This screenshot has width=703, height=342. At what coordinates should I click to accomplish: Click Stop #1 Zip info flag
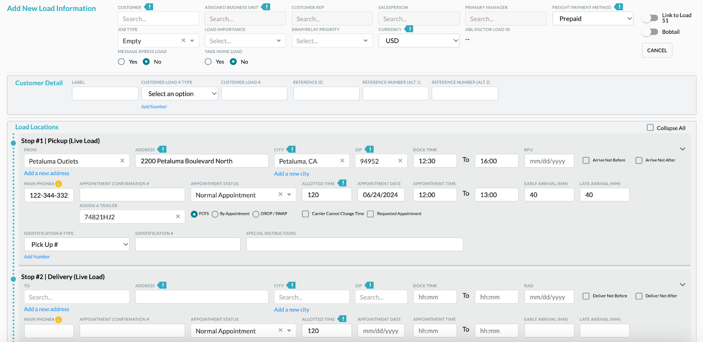pos(370,150)
